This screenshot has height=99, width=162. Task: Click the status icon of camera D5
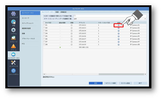71,36
